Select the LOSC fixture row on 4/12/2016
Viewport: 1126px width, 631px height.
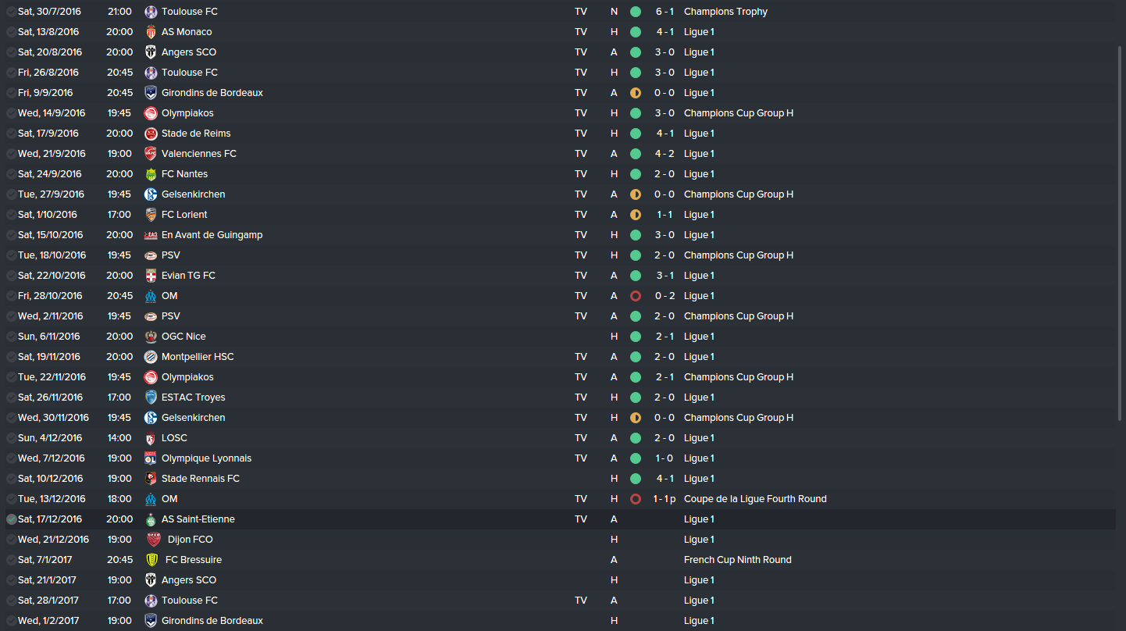[x=561, y=438]
